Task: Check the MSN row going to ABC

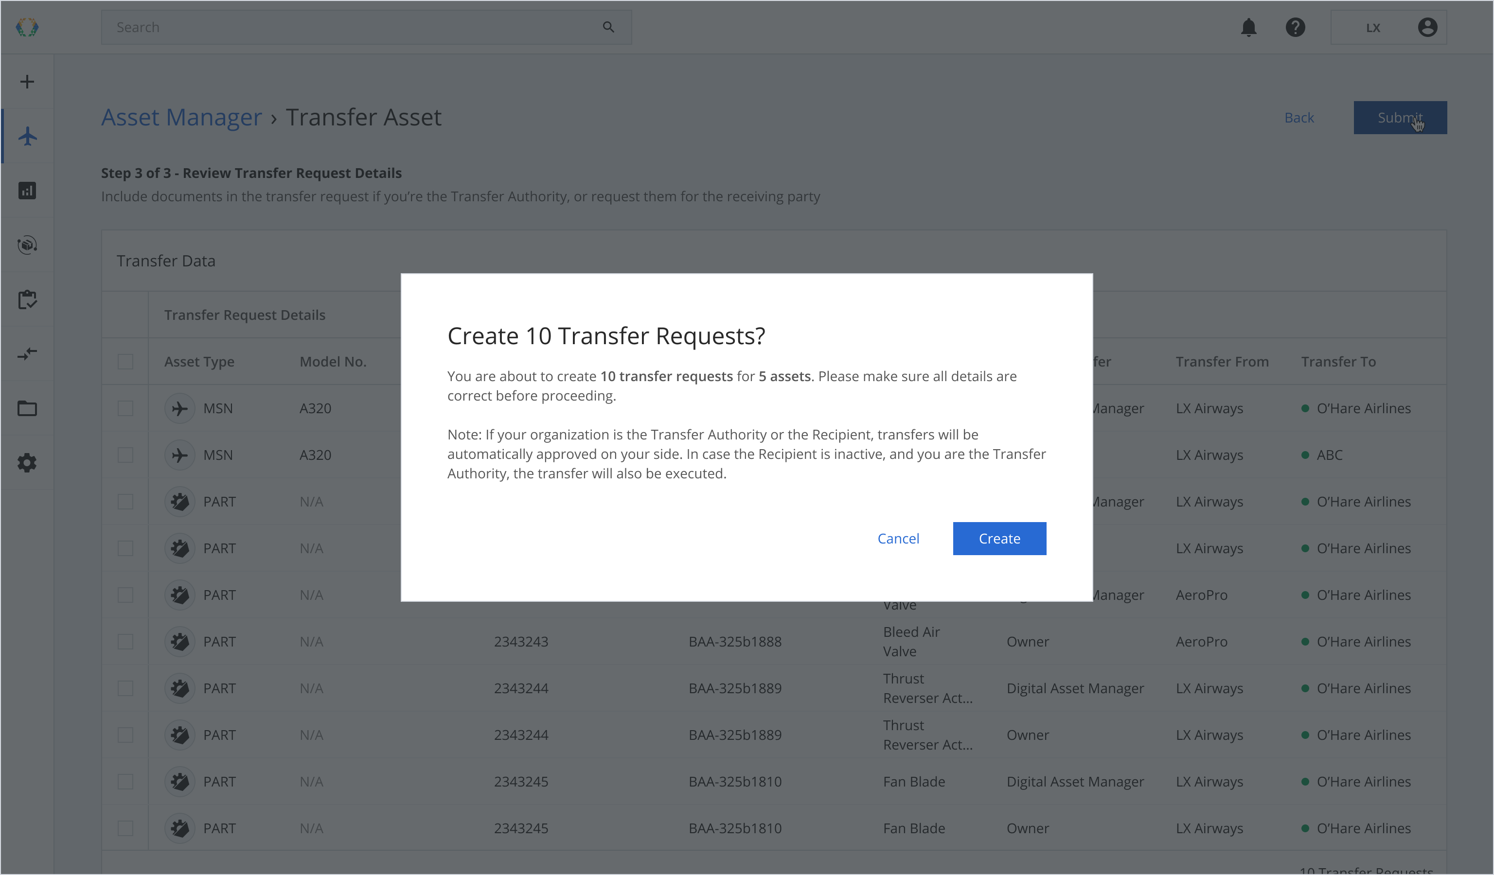Action: pyautogui.click(x=125, y=455)
